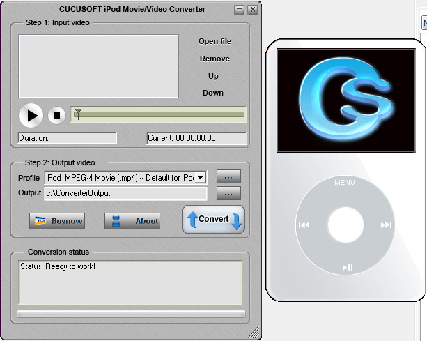Open the About dialog

(132, 221)
